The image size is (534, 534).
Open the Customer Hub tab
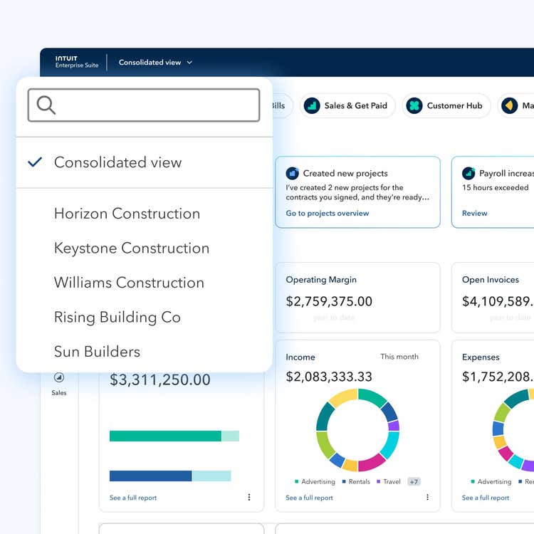pos(446,105)
